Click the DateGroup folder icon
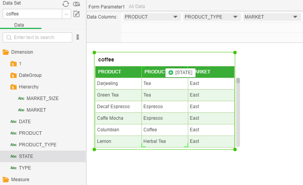 coord(14,75)
